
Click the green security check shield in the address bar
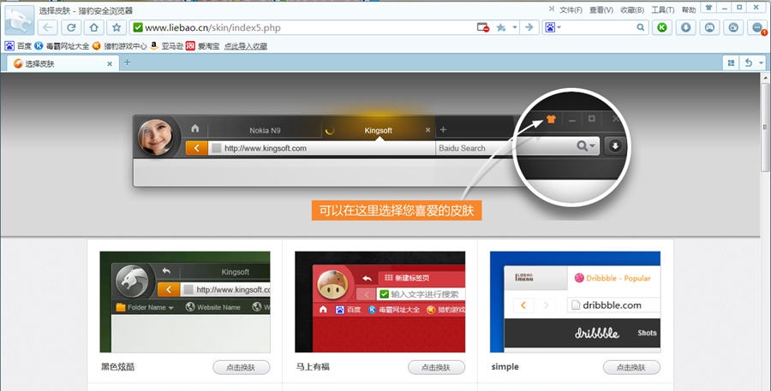[138, 27]
